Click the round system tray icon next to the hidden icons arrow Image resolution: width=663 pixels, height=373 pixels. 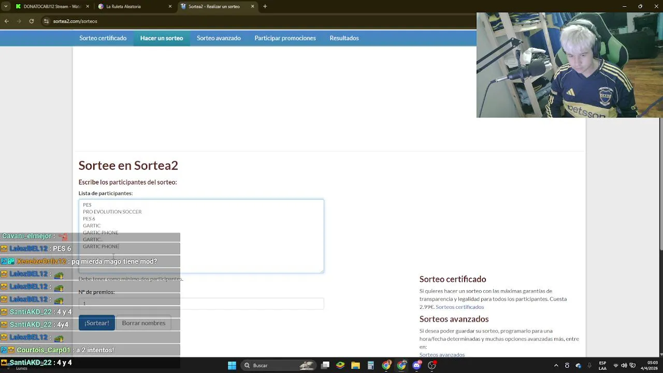[567, 365]
